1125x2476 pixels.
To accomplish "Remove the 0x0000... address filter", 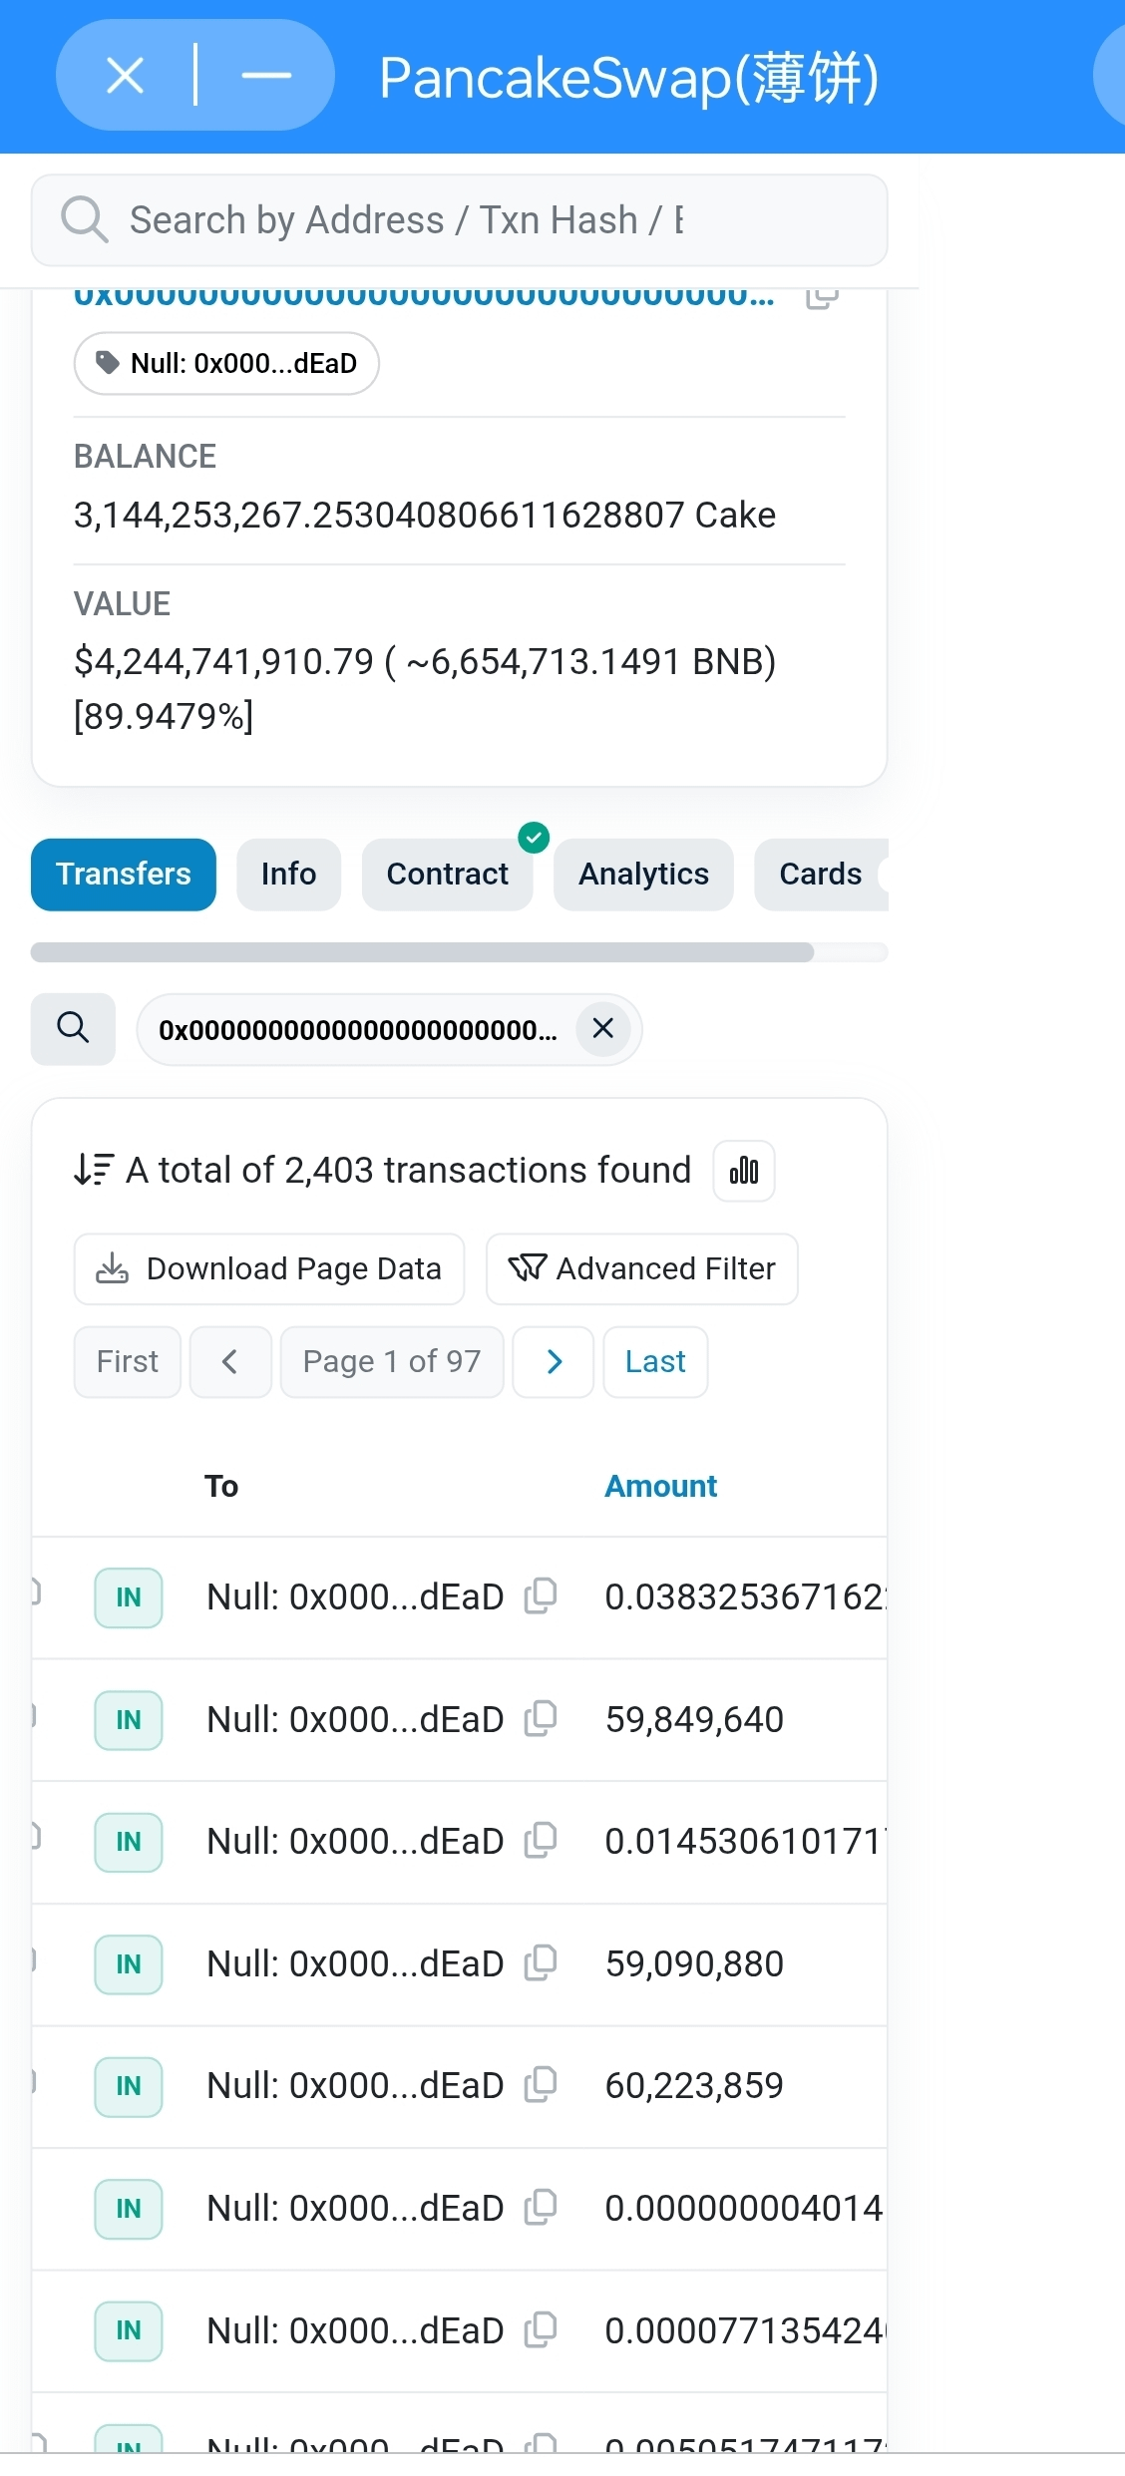I will tap(603, 1028).
